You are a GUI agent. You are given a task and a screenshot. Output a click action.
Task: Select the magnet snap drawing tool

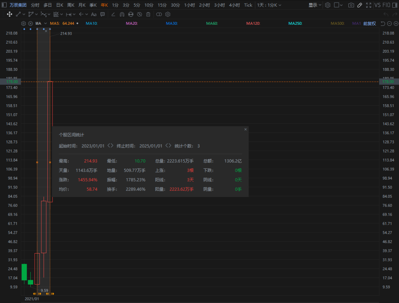coord(122,14)
